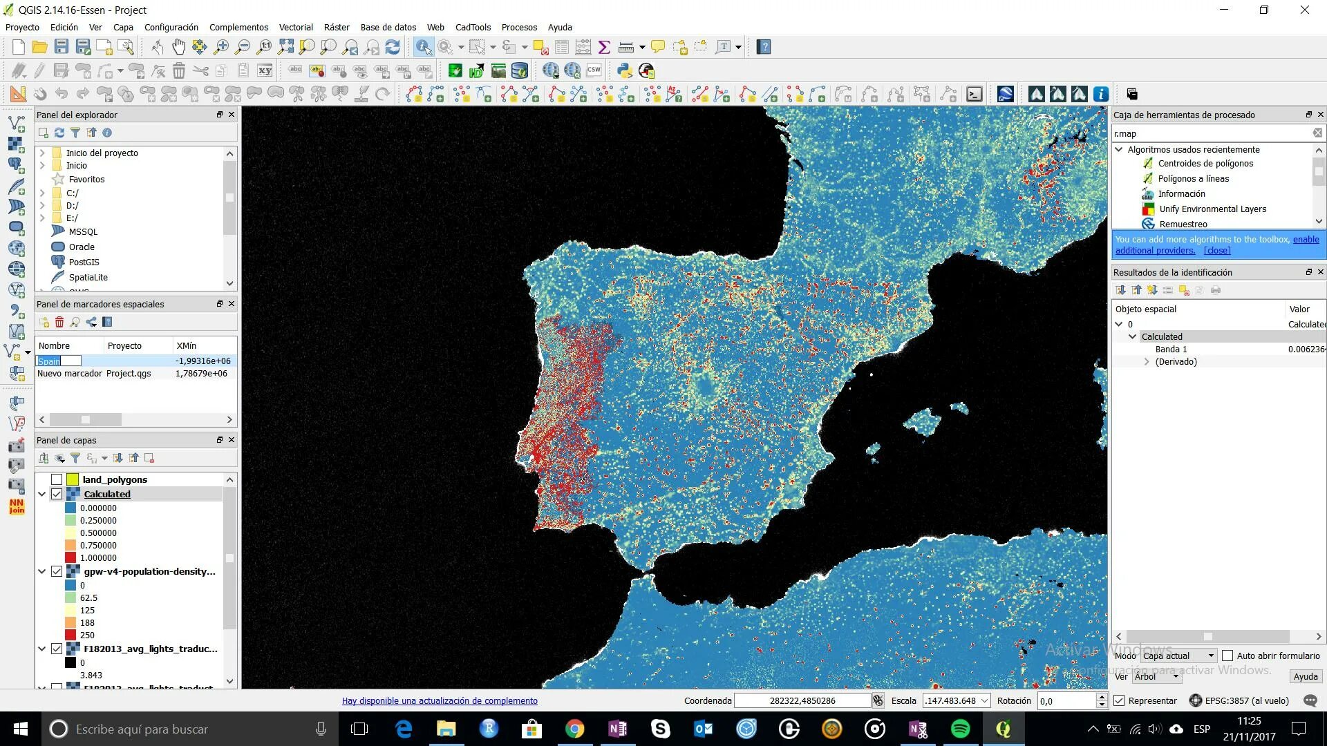Click the Identify Features tool

[x=423, y=47]
